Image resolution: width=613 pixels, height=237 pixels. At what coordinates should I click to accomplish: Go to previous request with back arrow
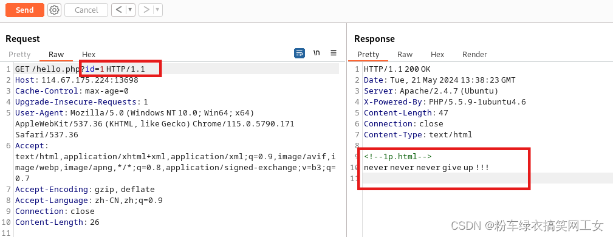[x=118, y=10]
